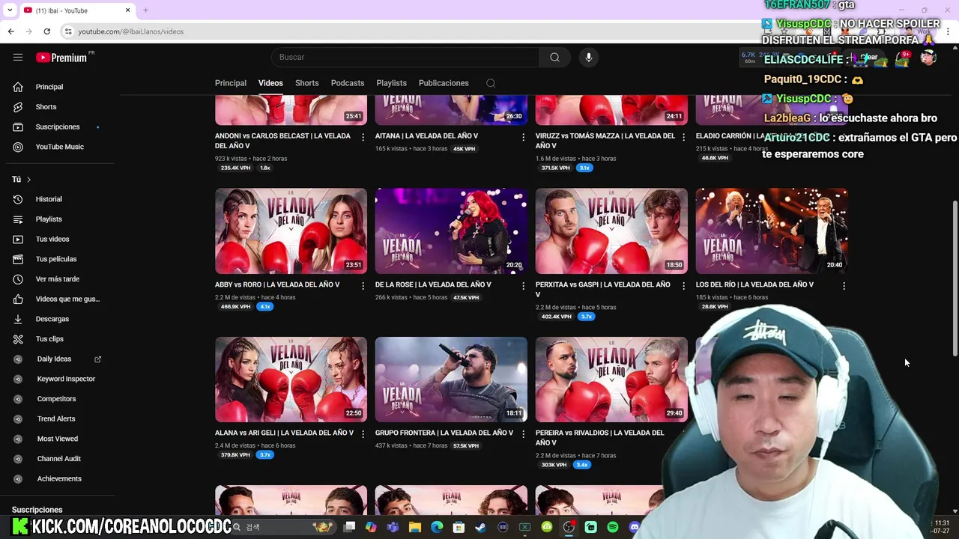The width and height of the screenshot is (959, 539).
Task: Start voice search with microphone icon
Action: click(589, 57)
